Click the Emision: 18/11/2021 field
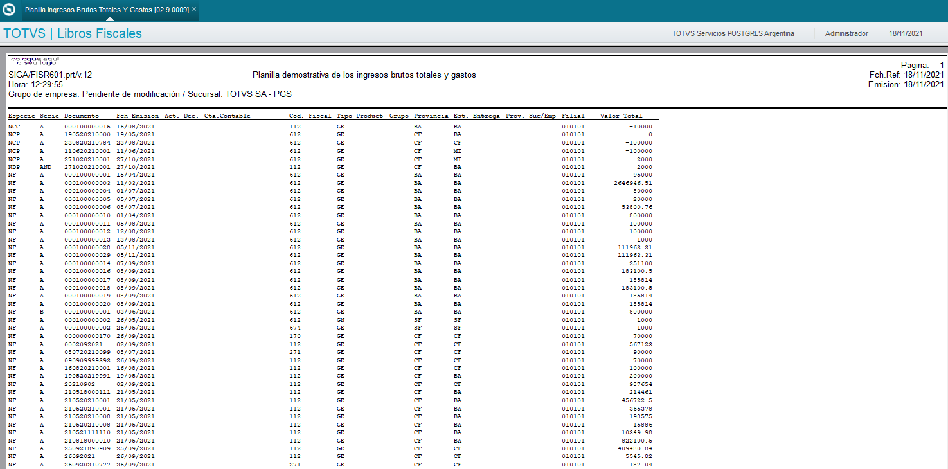 tap(906, 84)
